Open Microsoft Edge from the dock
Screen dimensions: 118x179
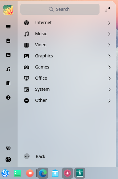click(x=43, y=173)
